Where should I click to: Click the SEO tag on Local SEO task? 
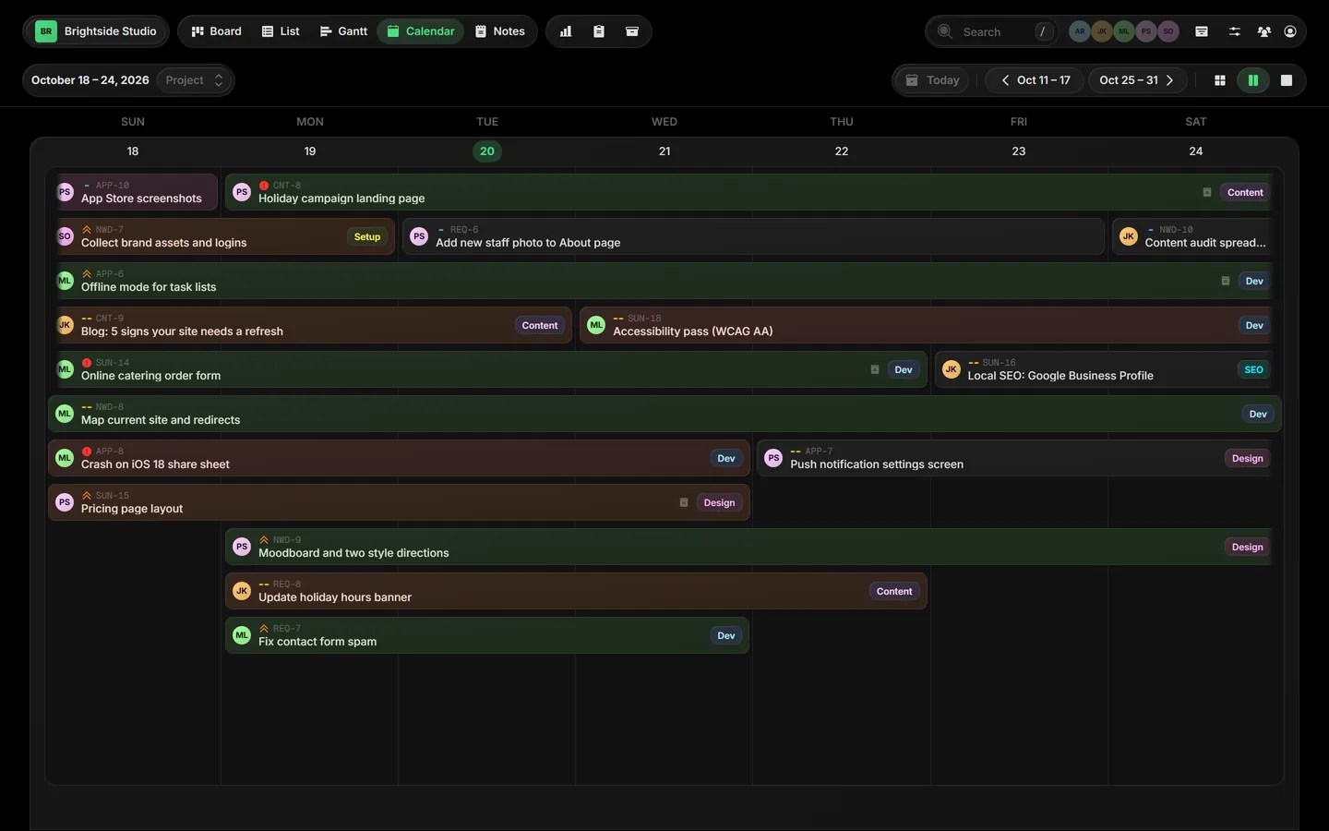click(x=1253, y=370)
